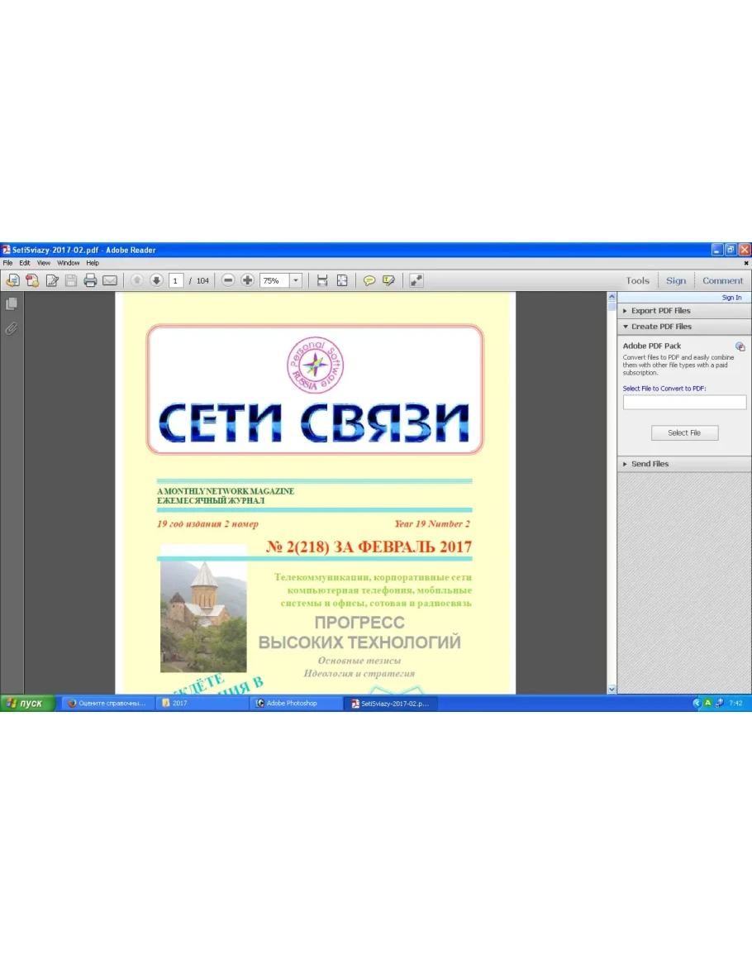The height and width of the screenshot is (955, 752).
Task: Open the page thumbnails panel
Action: click(x=12, y=303)
